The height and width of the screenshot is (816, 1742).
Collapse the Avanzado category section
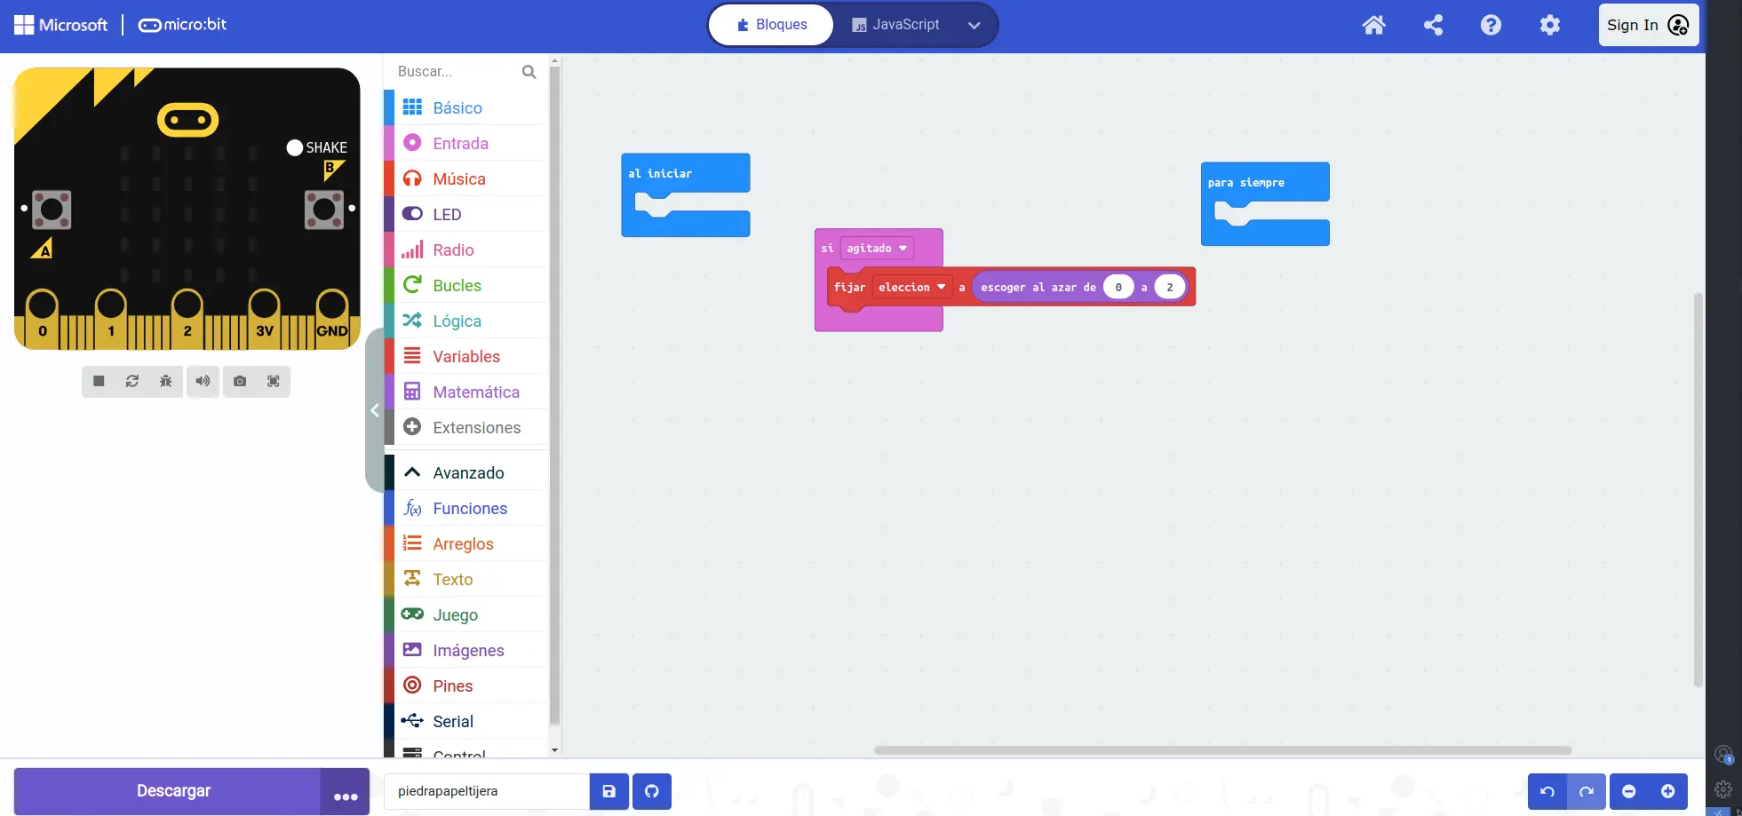[467, 472]
